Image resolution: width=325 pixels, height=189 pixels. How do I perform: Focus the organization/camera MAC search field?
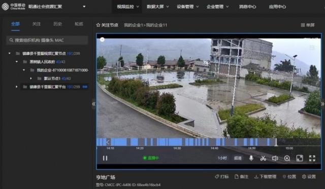coord(47,40)
